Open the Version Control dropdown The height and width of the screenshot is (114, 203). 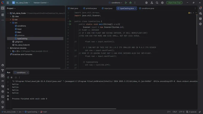tap(41, 3)
